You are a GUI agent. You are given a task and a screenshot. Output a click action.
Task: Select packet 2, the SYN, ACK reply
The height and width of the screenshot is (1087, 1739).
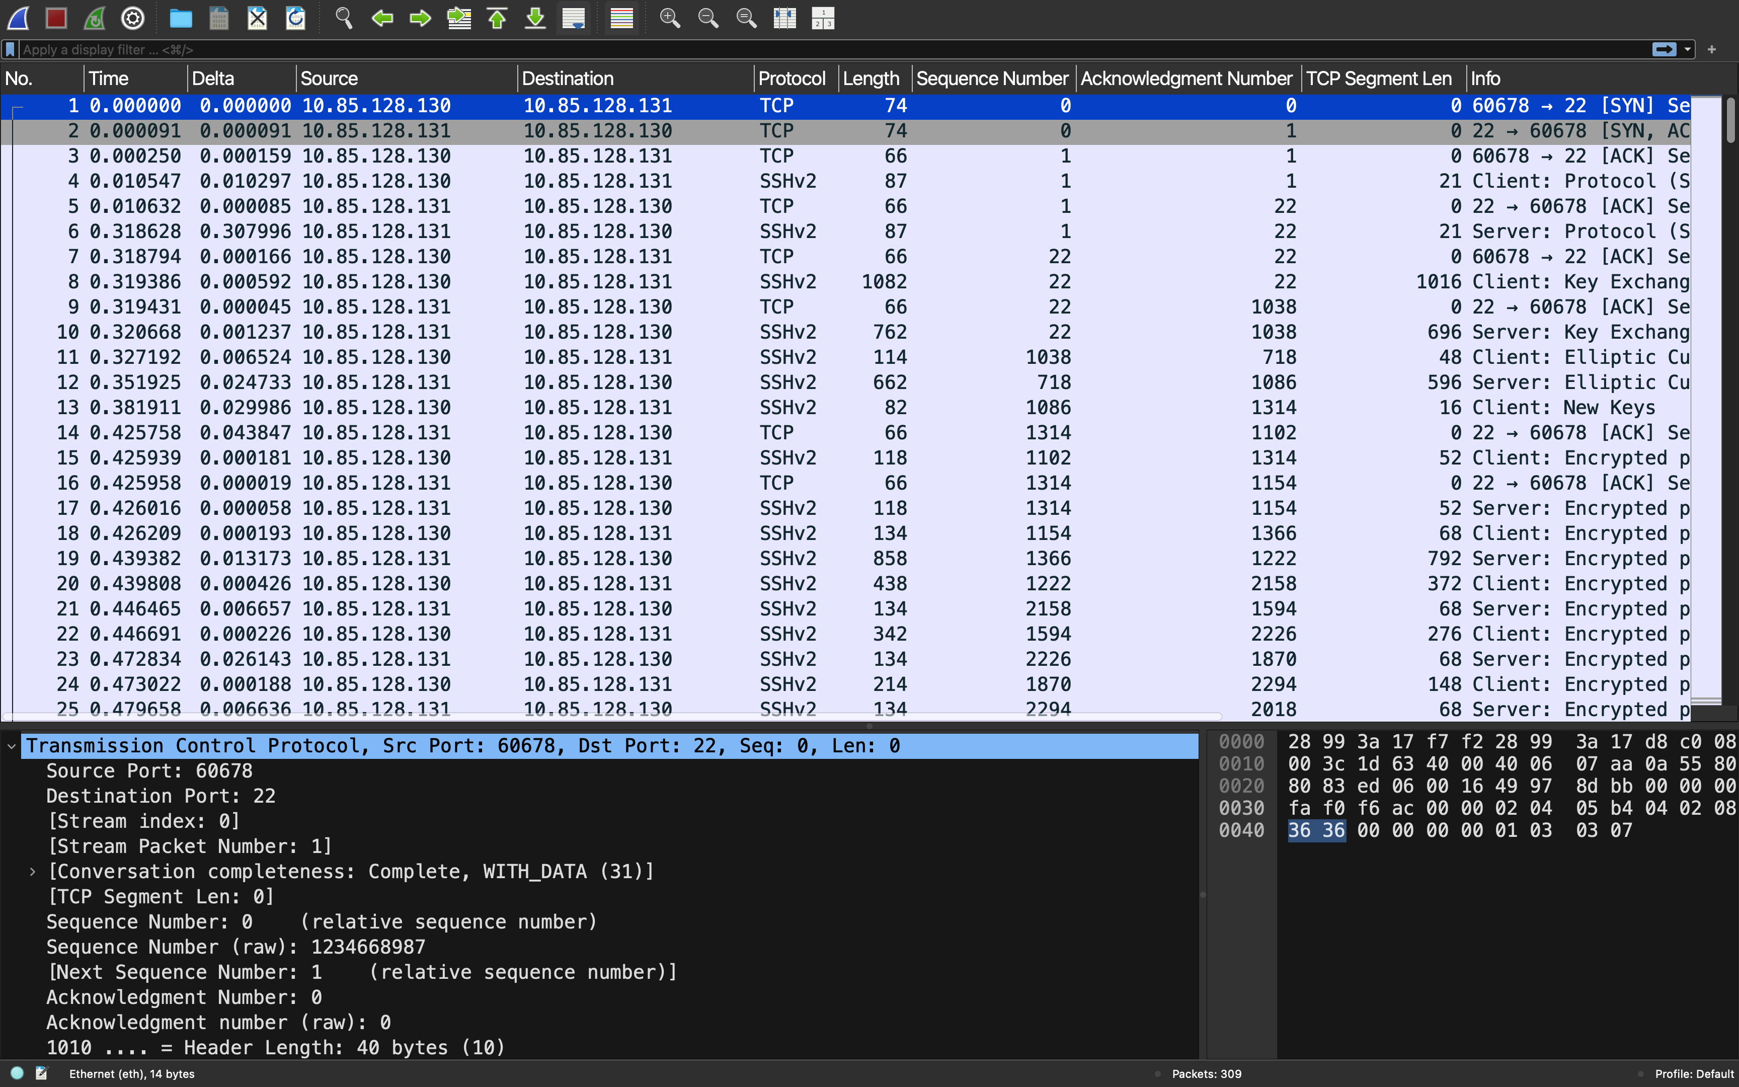coord(845,131)
